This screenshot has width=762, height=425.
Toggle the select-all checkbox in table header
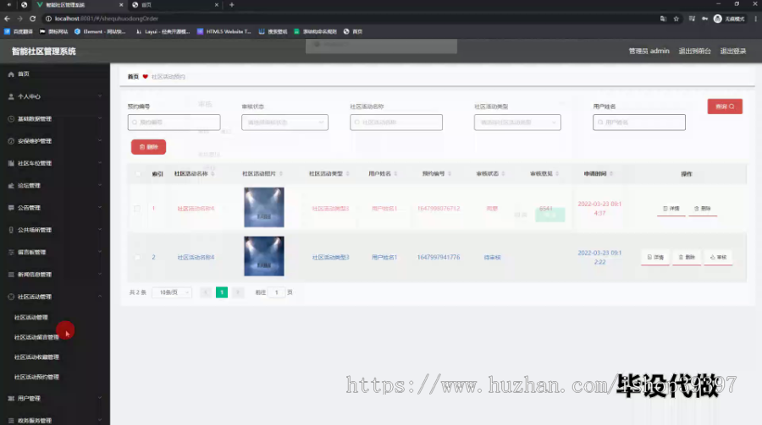pyautogui.click(x=137, y=174)
